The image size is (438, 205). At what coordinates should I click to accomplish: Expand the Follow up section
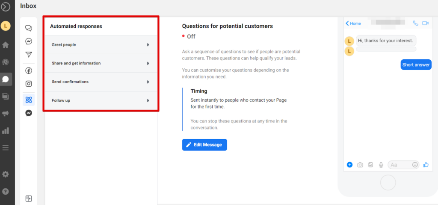click(101, 100)
